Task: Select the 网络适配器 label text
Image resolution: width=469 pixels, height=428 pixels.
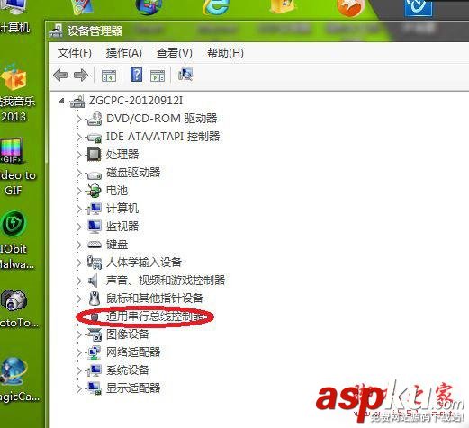Action: (133, 352)
